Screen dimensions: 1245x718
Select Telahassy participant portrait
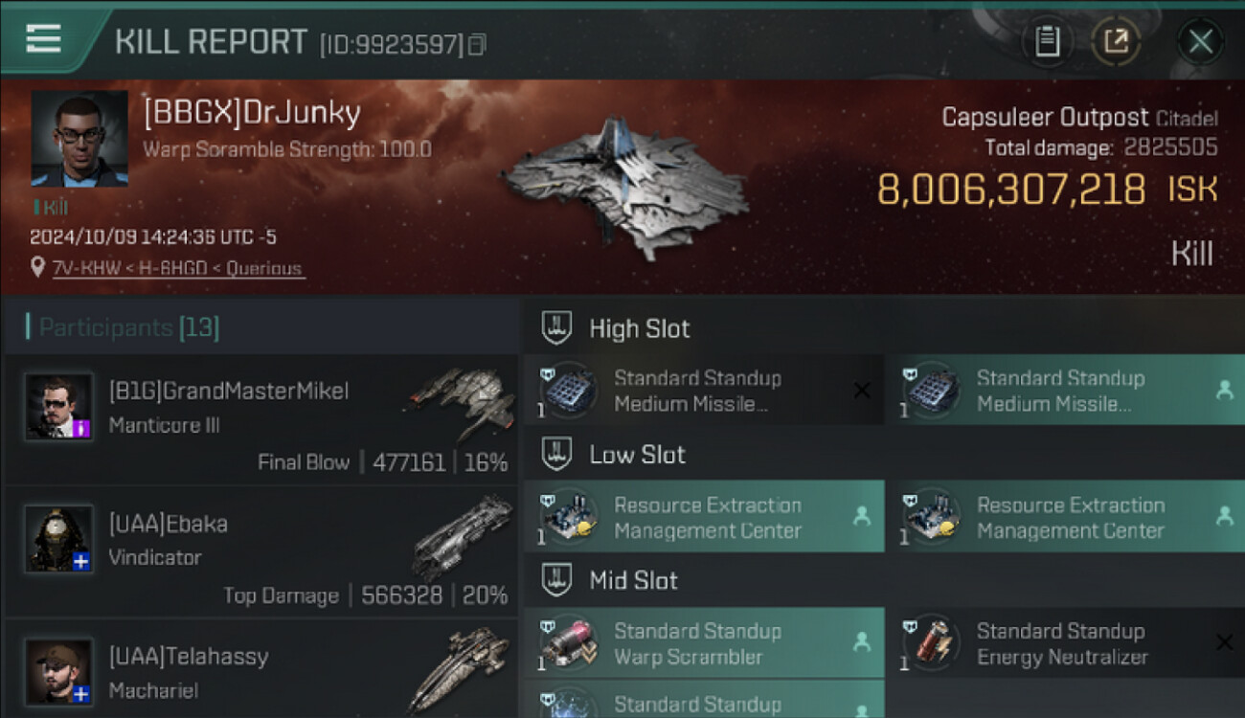click(x=58, y=672)
